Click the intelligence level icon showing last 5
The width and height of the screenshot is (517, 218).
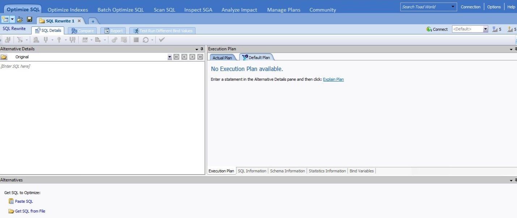(x=510, y=29)
